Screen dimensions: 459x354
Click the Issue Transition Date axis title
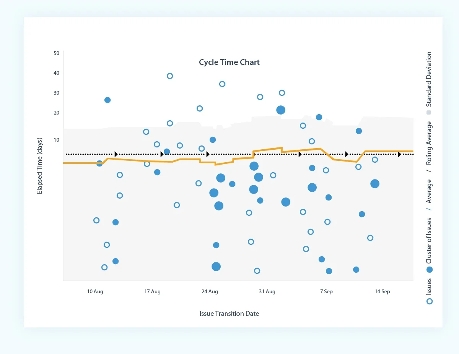tap(229, 314)
